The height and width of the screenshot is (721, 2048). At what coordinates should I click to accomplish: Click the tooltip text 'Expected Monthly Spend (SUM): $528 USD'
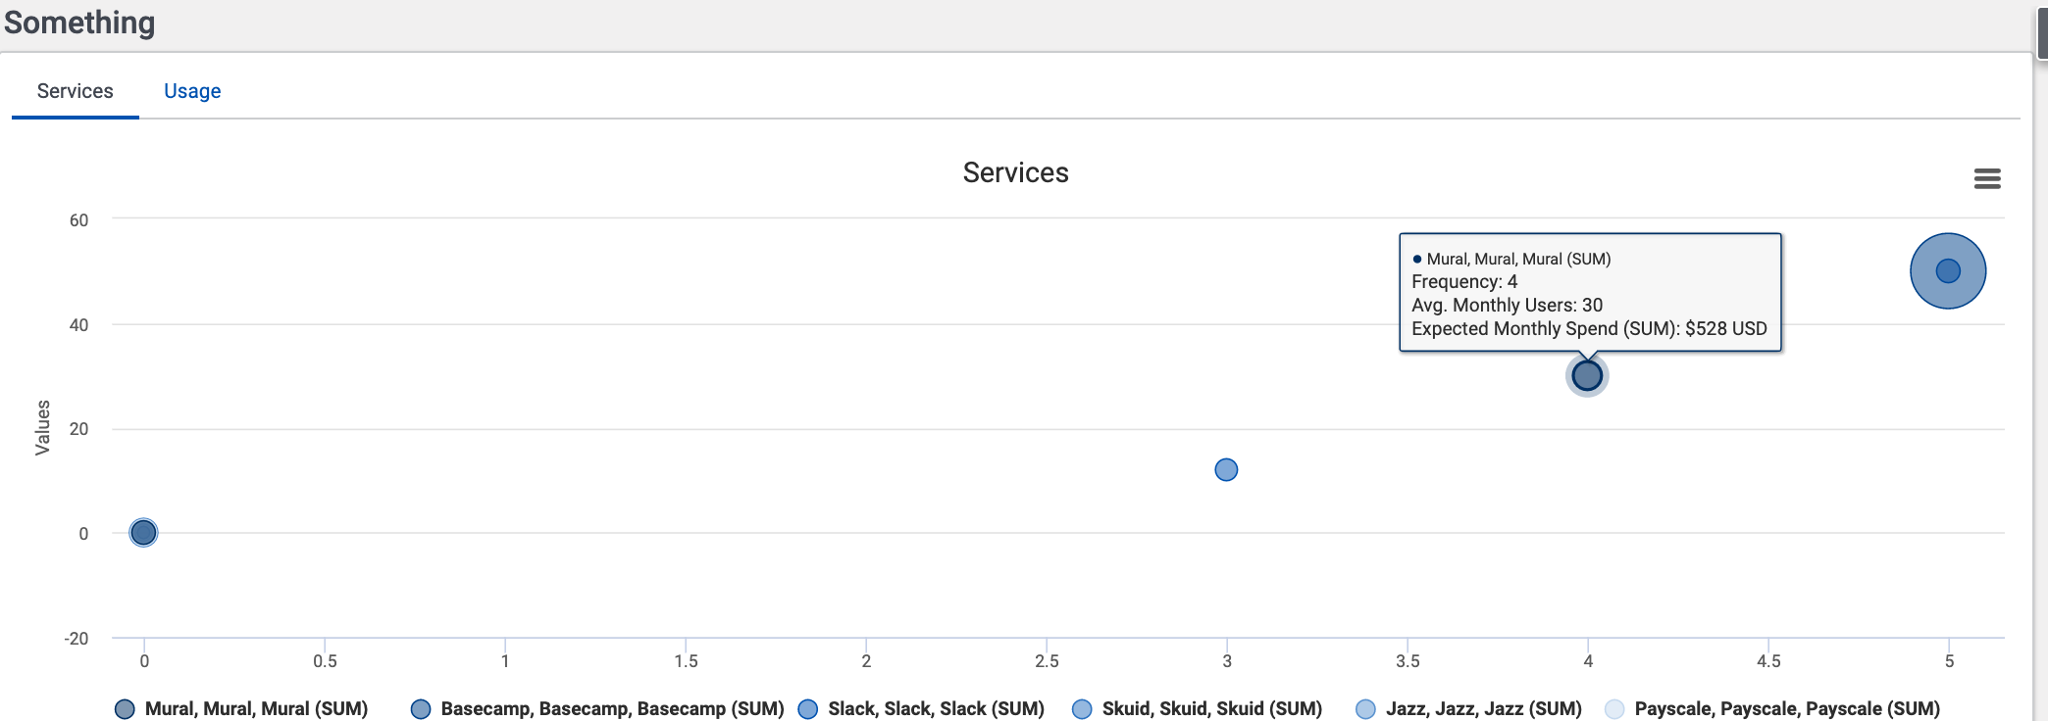1589,328
